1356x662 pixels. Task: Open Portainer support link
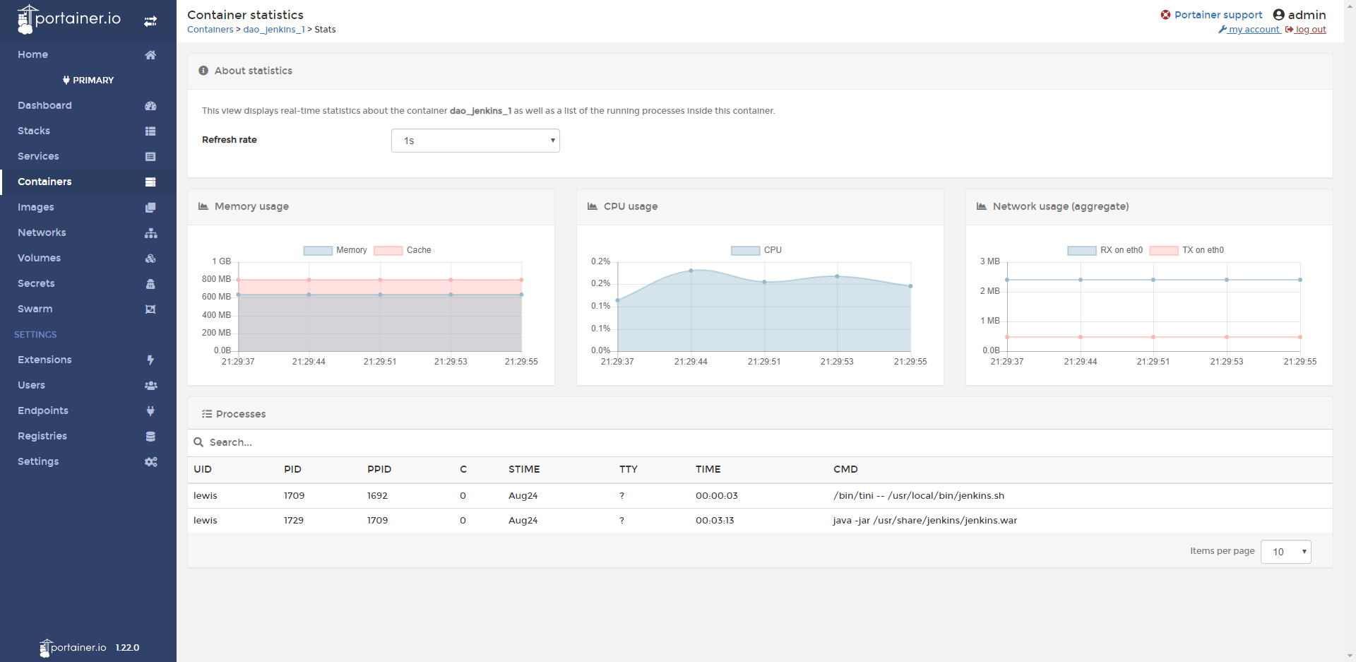(1218, 15)
